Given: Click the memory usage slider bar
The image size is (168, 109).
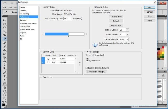Looking at the screenshot, I should 65,34.
